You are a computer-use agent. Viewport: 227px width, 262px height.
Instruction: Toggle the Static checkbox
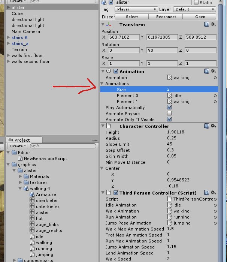pos(196,3)
